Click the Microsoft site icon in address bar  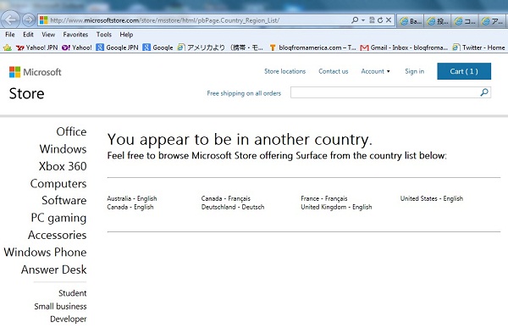coord(44,20)
